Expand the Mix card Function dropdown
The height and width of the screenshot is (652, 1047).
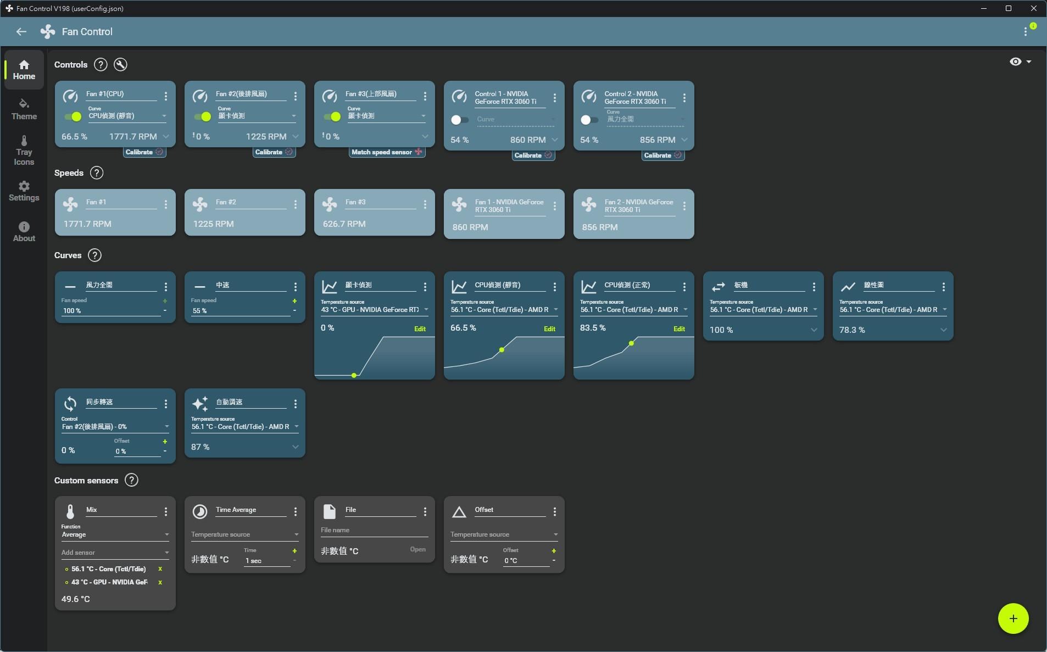(x=115, y=534)
